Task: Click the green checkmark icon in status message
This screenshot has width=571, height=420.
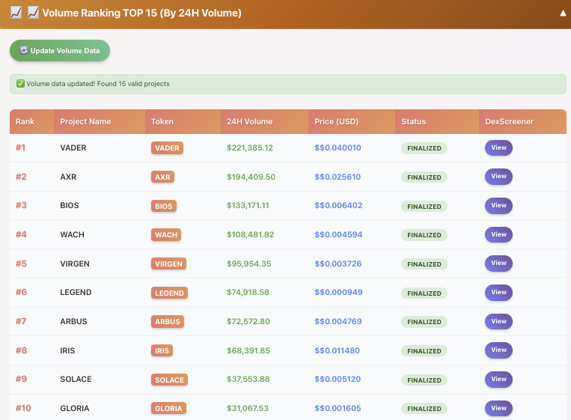Action: tap(21, 83)
